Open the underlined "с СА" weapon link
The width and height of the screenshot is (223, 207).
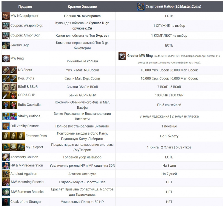(x=89, y=28)
